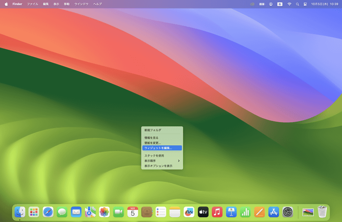The image size is (342, 222).
Task: Open System Settings gear icon
Action: (288, 212)
